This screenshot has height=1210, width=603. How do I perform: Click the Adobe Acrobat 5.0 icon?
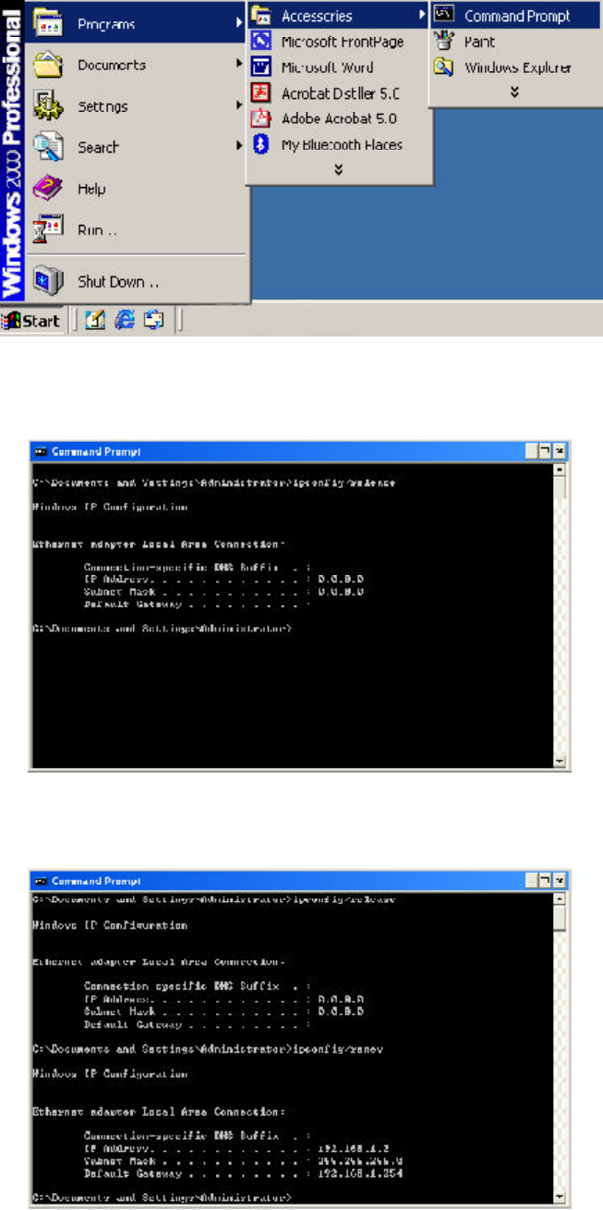(x=262, y=118)
